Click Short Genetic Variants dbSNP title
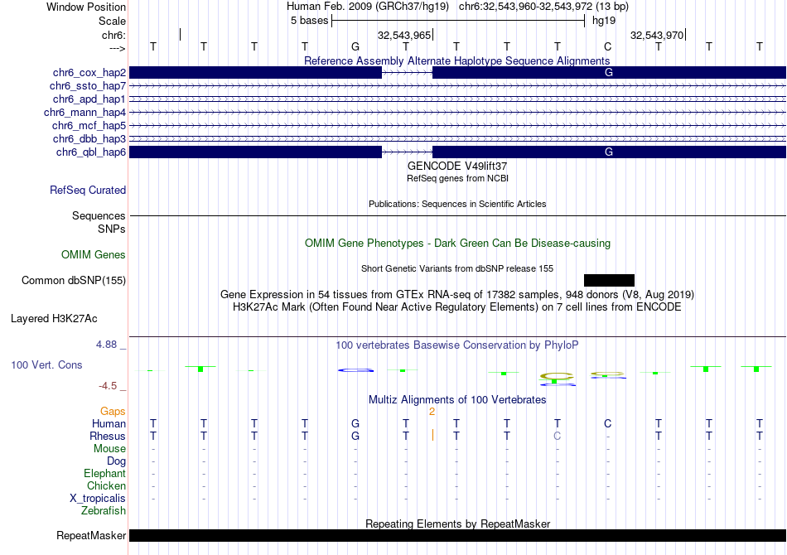Screen dimensions: 787x555 (x=457, y=268)
